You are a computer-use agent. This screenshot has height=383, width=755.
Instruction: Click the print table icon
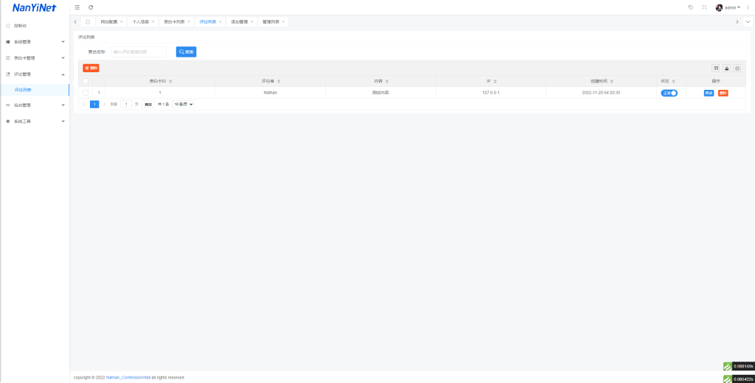737,68
